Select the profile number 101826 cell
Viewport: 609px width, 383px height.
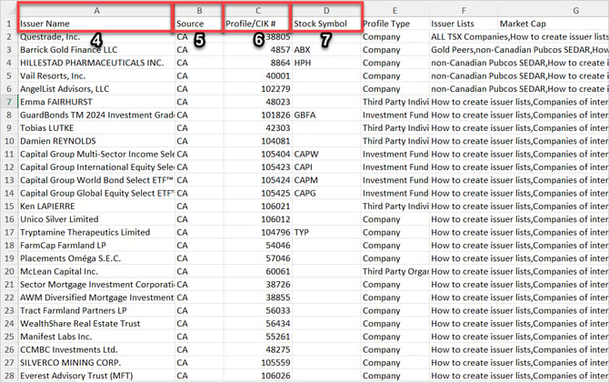point(257,115)
